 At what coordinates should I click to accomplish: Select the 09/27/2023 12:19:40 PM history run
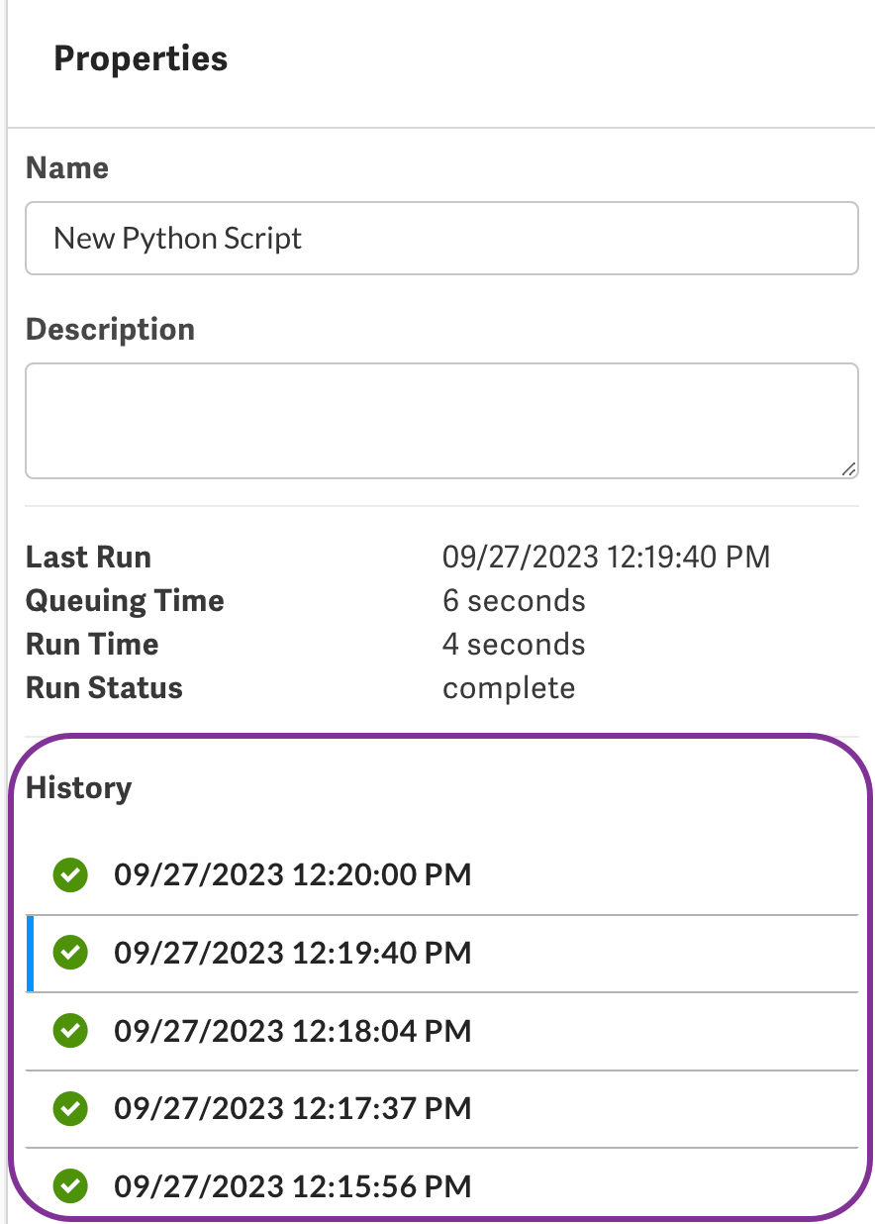pyautogui.click(x=292, y=954)
